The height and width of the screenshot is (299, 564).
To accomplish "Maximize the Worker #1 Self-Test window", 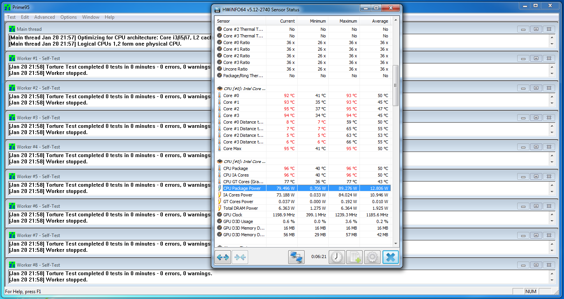I will pyautogui.click(x=536, y=58).
